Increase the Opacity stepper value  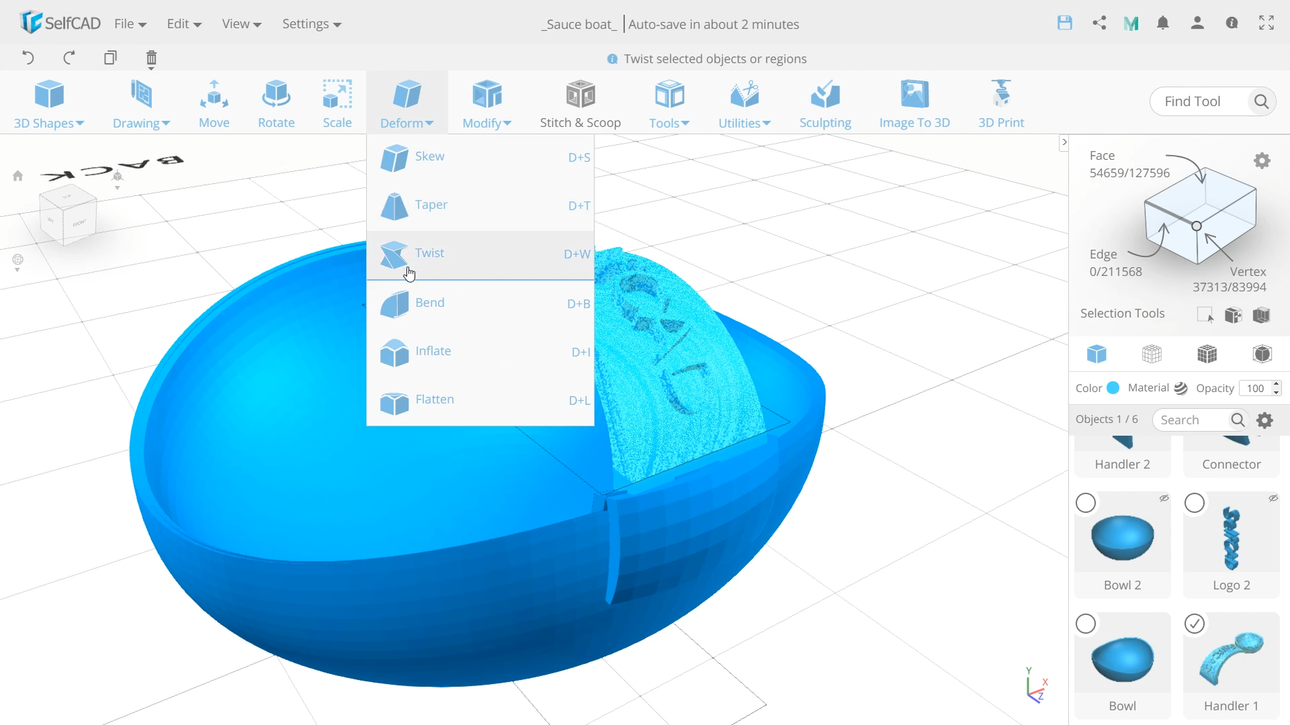point(1277,384)
